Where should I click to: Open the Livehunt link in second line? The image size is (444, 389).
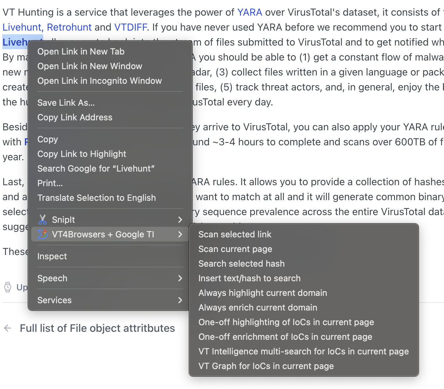(23, 27)
